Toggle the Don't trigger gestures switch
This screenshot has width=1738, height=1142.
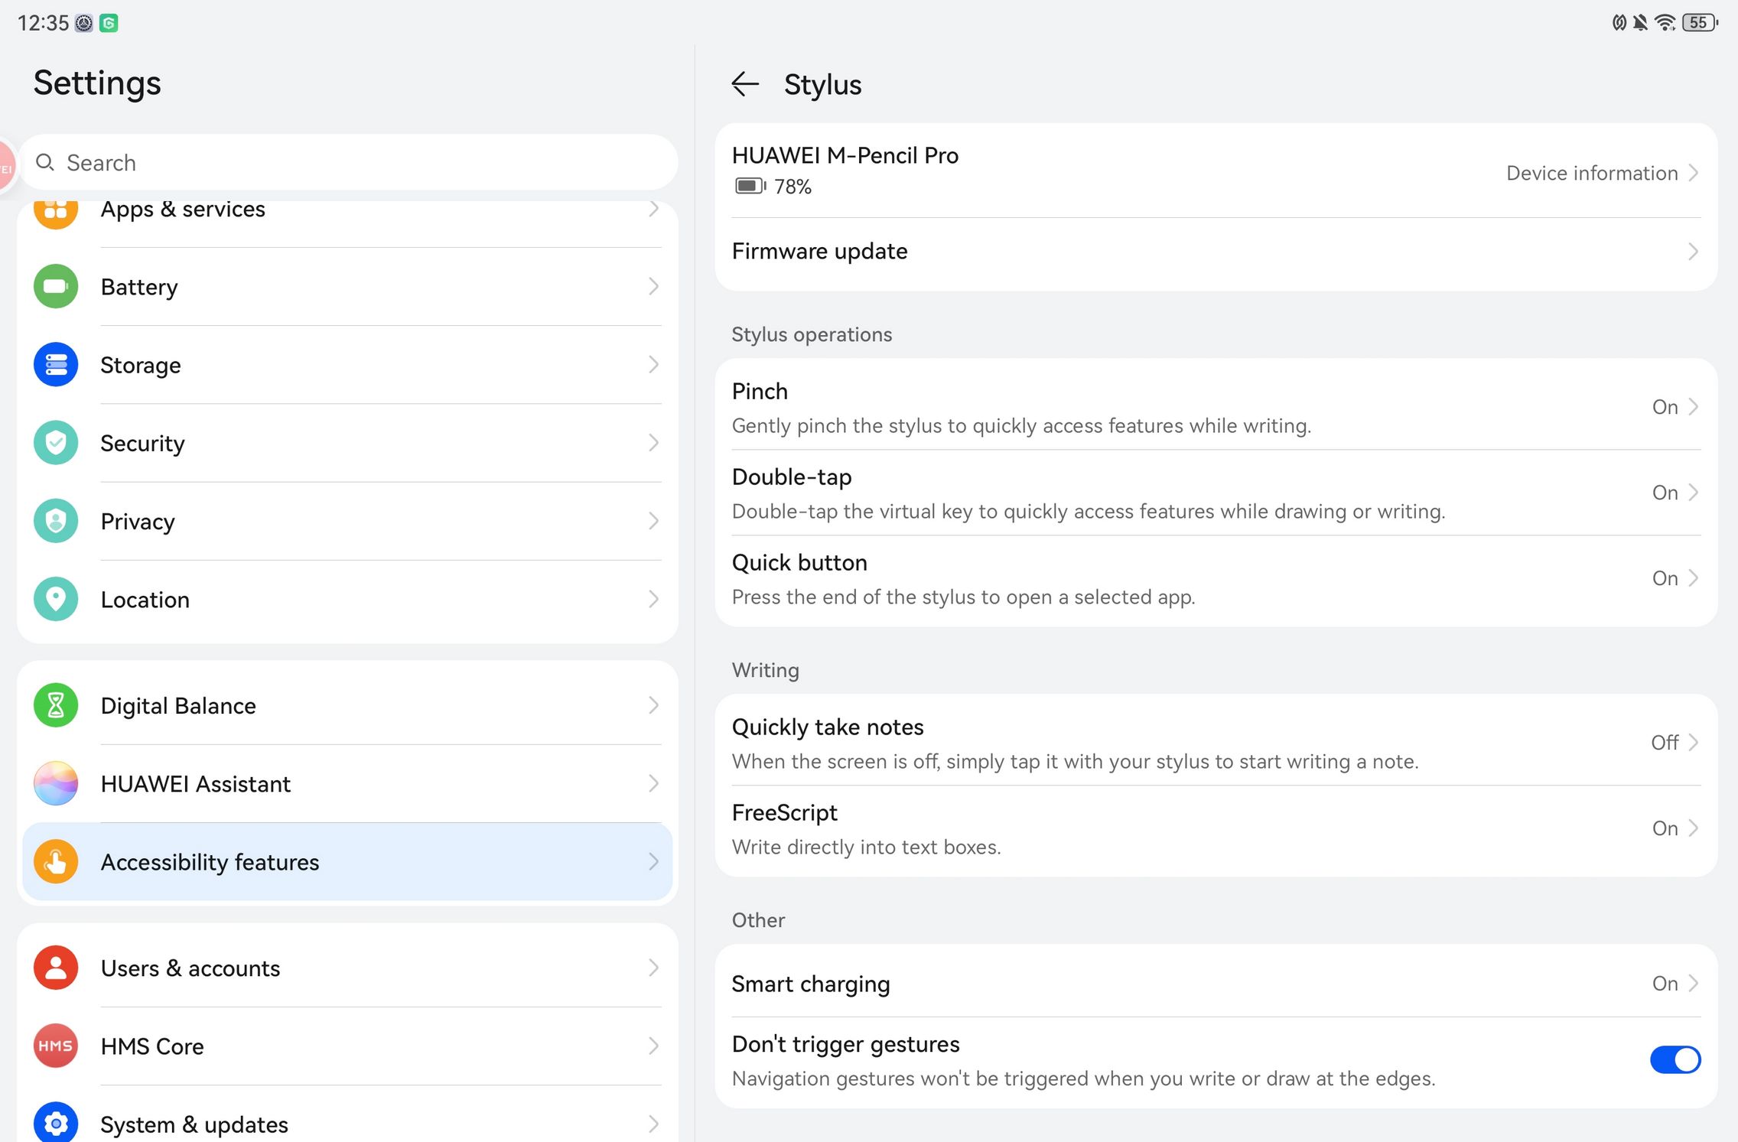pos(1675,1060)
